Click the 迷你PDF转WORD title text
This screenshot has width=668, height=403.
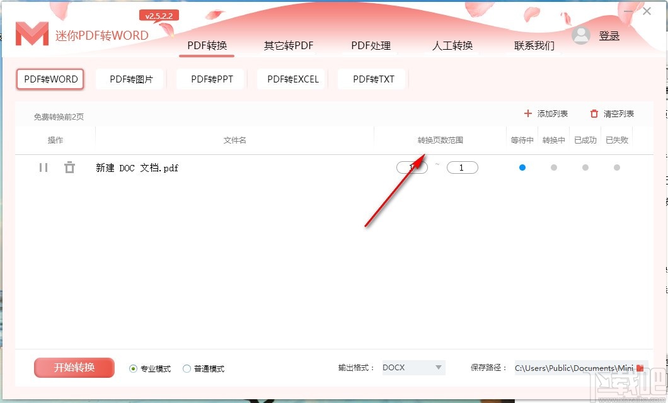click(102, 35)
